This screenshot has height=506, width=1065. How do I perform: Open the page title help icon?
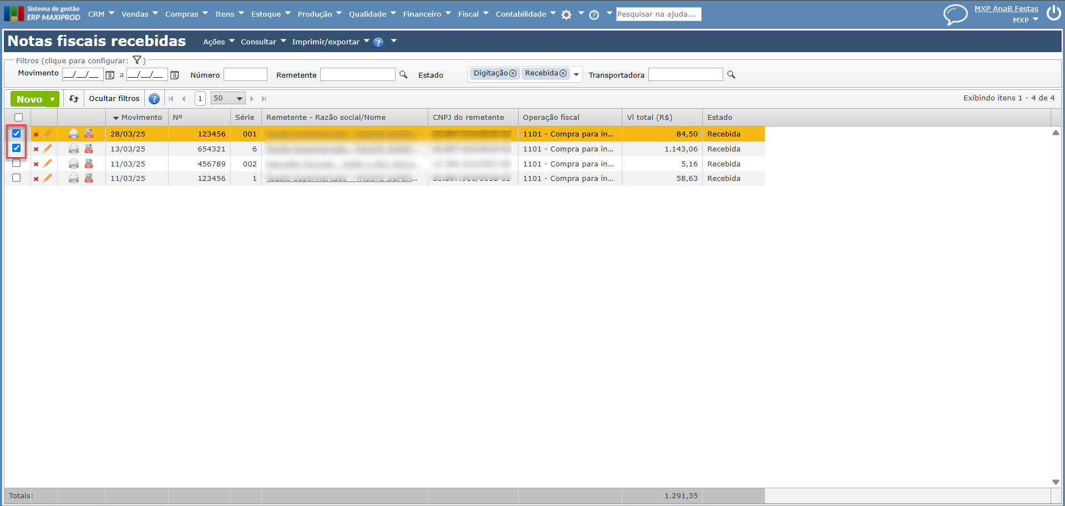(x=378, y=42)
